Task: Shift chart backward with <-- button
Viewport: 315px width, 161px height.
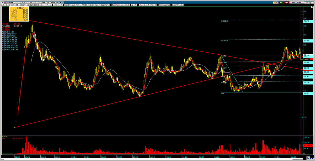Action: 79,5
